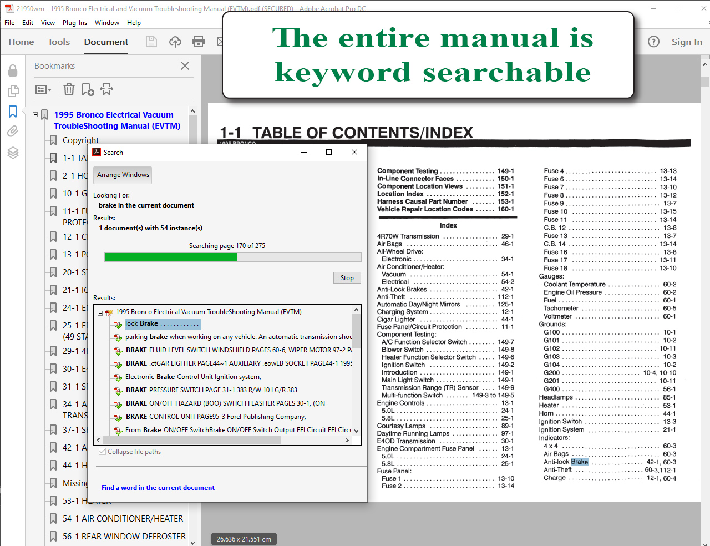The width and height of the screenshot is (710, 546).
Task: Open the page thumbnails panel icon
Action: (x=13, y=91)
